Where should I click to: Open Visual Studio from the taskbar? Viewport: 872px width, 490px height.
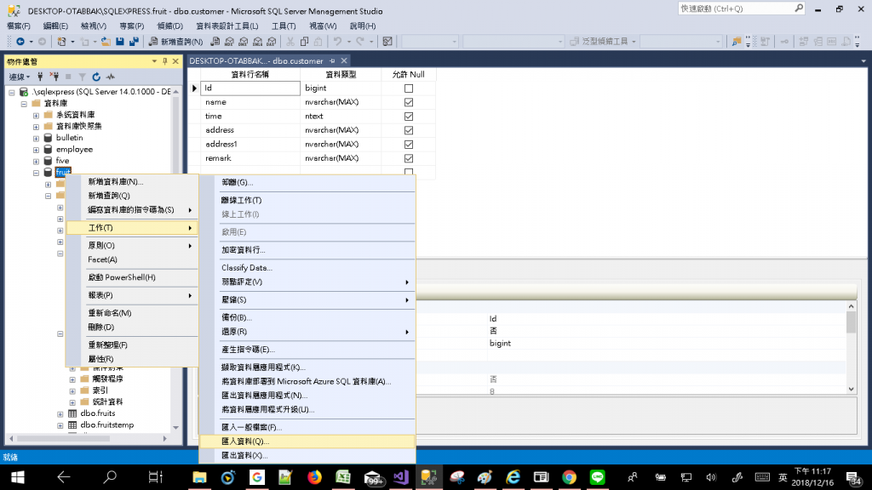pos(400,477)
